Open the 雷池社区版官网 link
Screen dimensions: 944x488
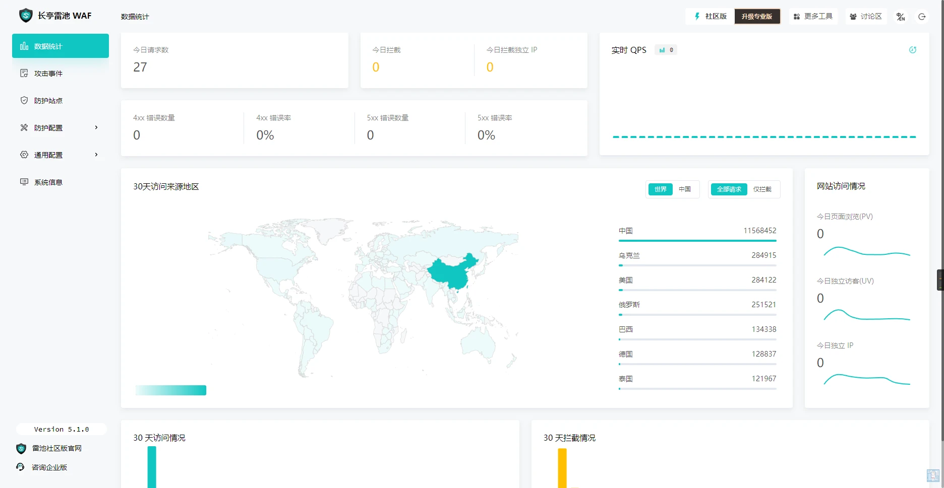(x=56, y=448)
